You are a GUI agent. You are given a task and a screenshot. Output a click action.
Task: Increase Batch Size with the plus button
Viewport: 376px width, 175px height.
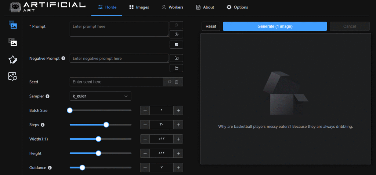178,110
